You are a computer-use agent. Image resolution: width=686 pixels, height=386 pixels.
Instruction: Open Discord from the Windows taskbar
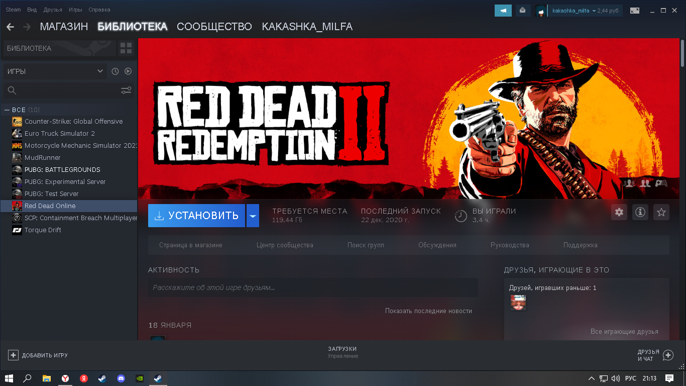pyautogui.click(x=121, y=378)
